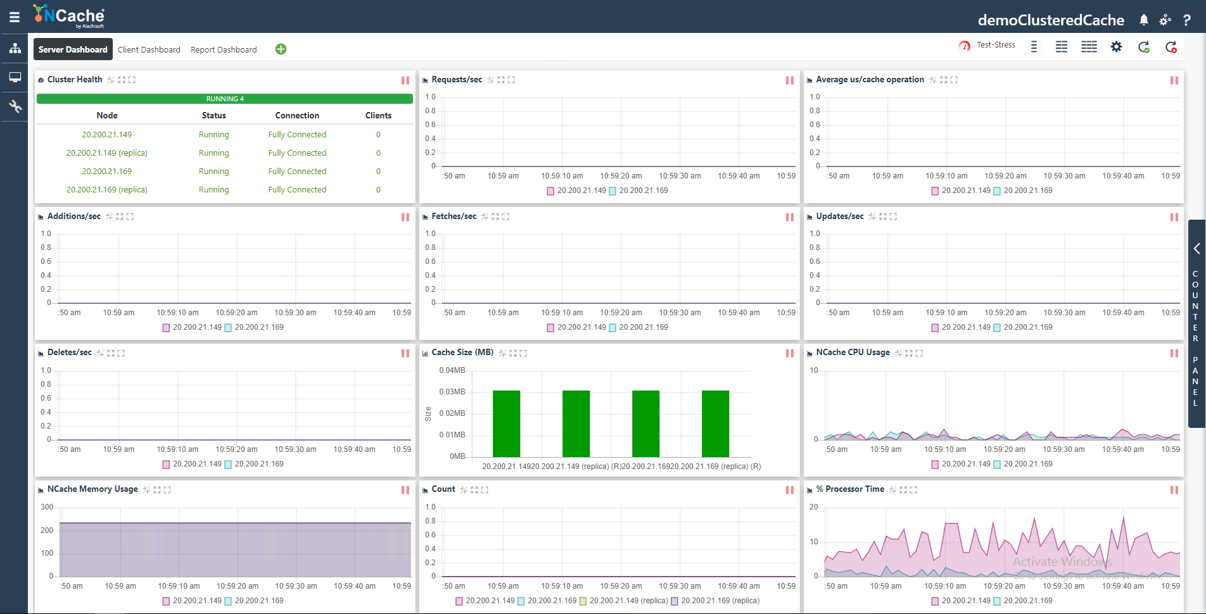Expand the Cluster Health panel with arrows icon
The height and width of the screenshot is (614, 1206).
122,80
